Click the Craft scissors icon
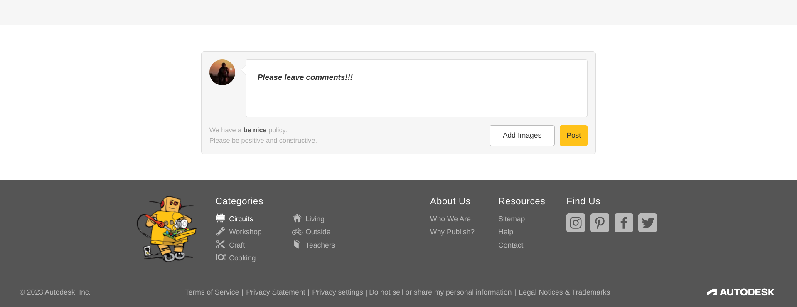 tap(221, 244)
